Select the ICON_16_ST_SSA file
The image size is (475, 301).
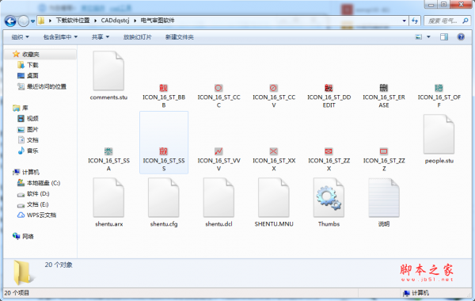point(108,159)
